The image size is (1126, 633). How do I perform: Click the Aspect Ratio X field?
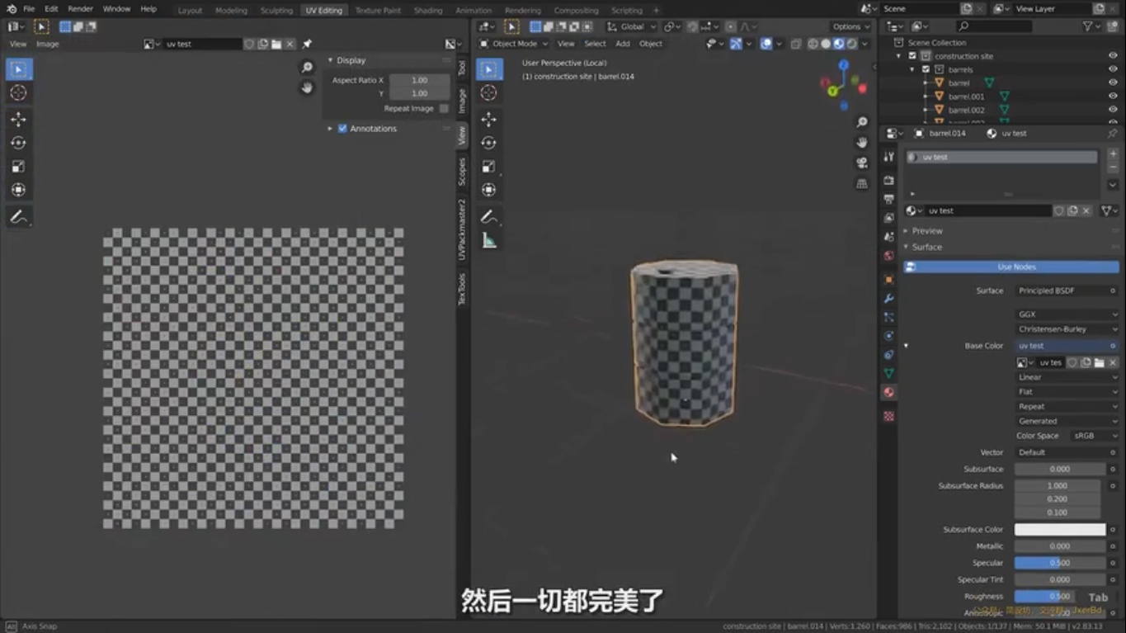tap(419, 80)
